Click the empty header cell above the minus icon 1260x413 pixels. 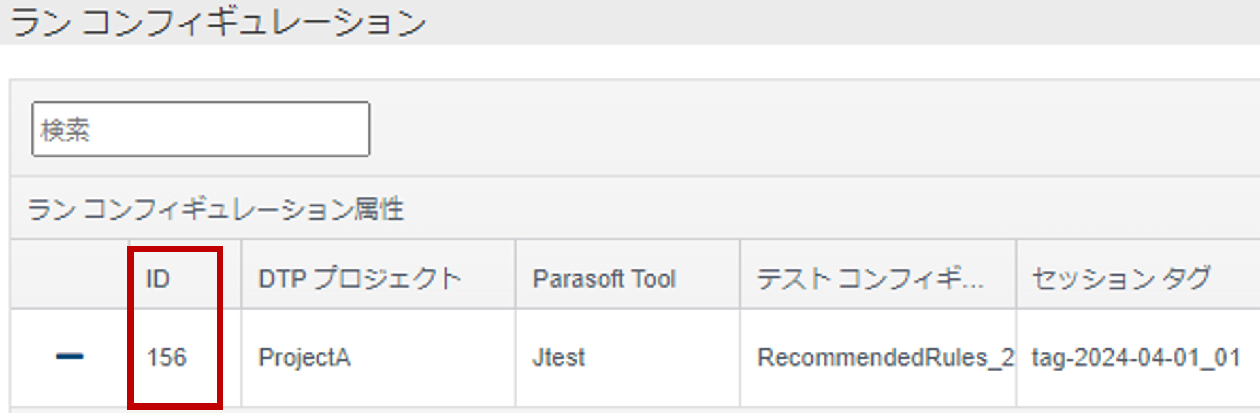[x=69, y=274]
